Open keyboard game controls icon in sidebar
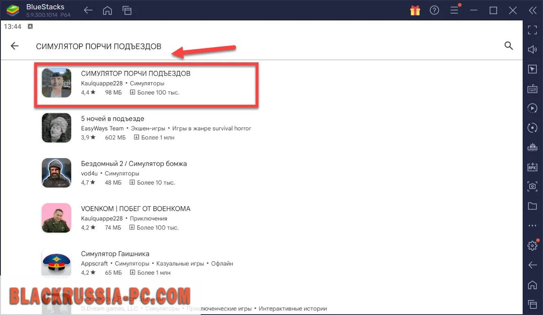 pos(532,88)
